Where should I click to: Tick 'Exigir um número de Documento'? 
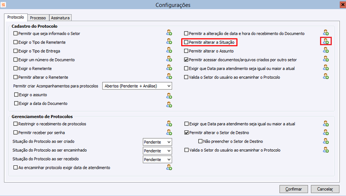(x=16, y=60)
